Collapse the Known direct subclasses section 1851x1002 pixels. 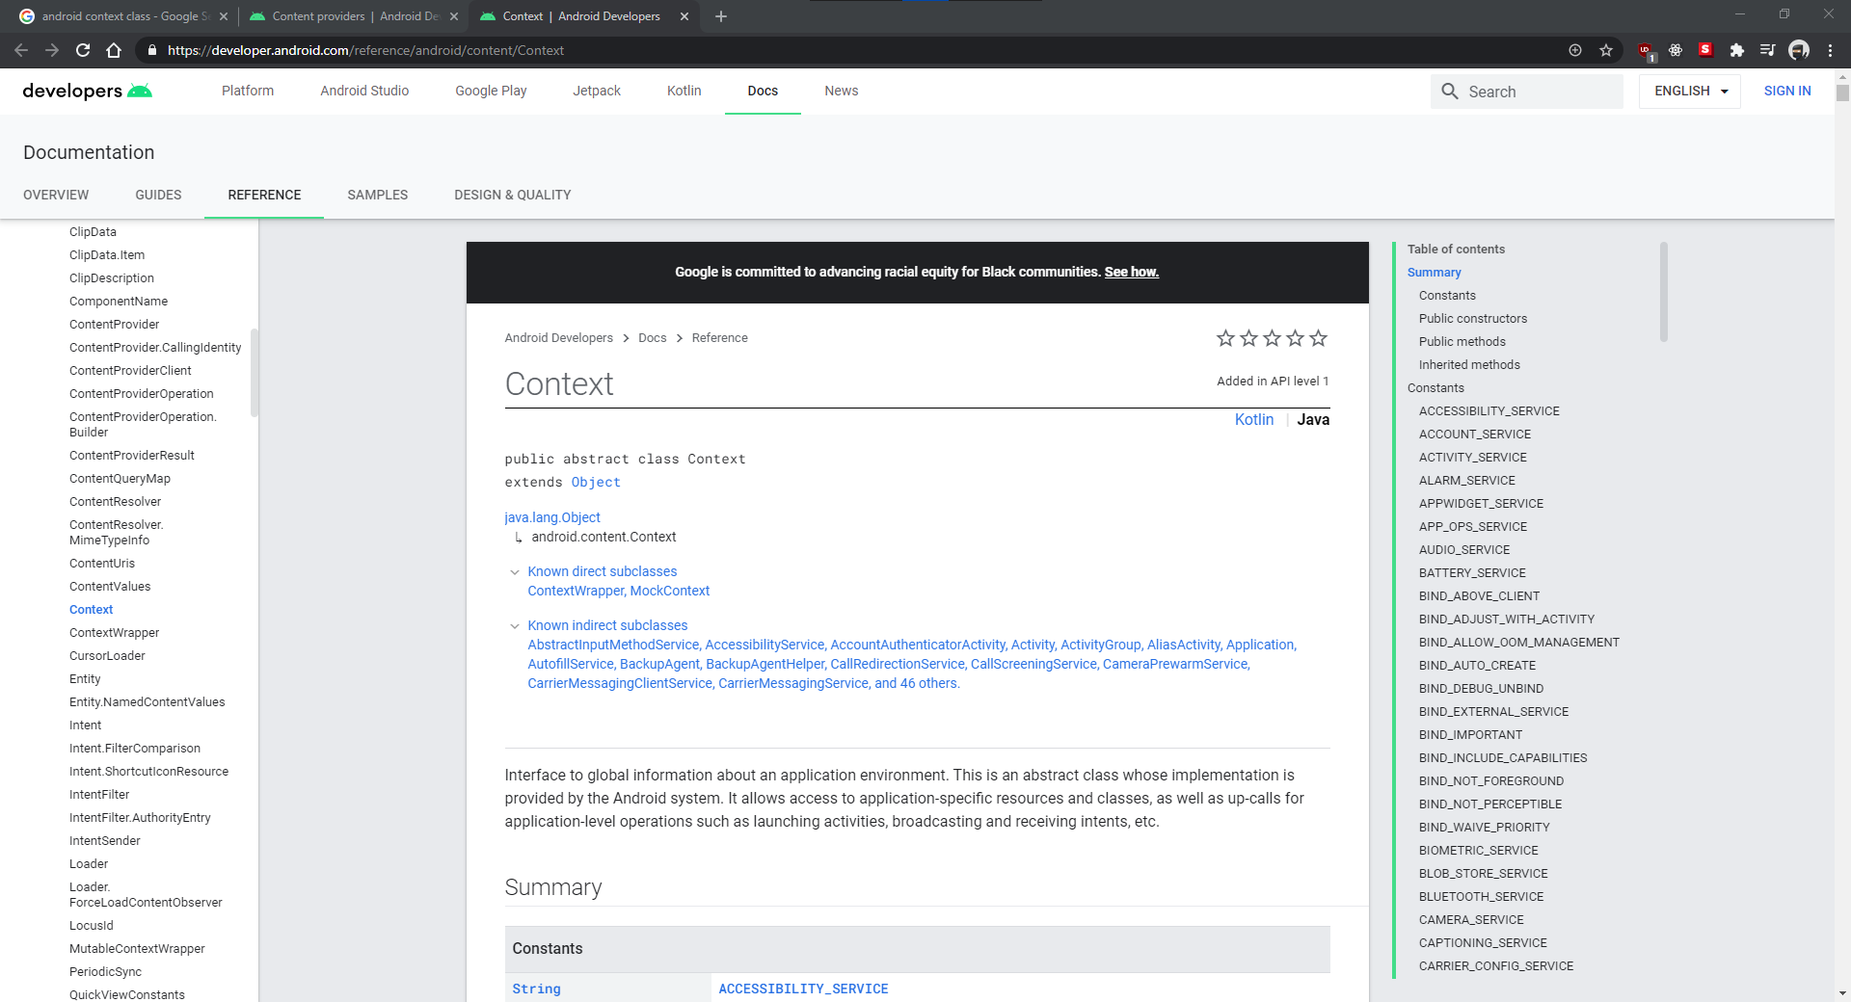[515, 572]
